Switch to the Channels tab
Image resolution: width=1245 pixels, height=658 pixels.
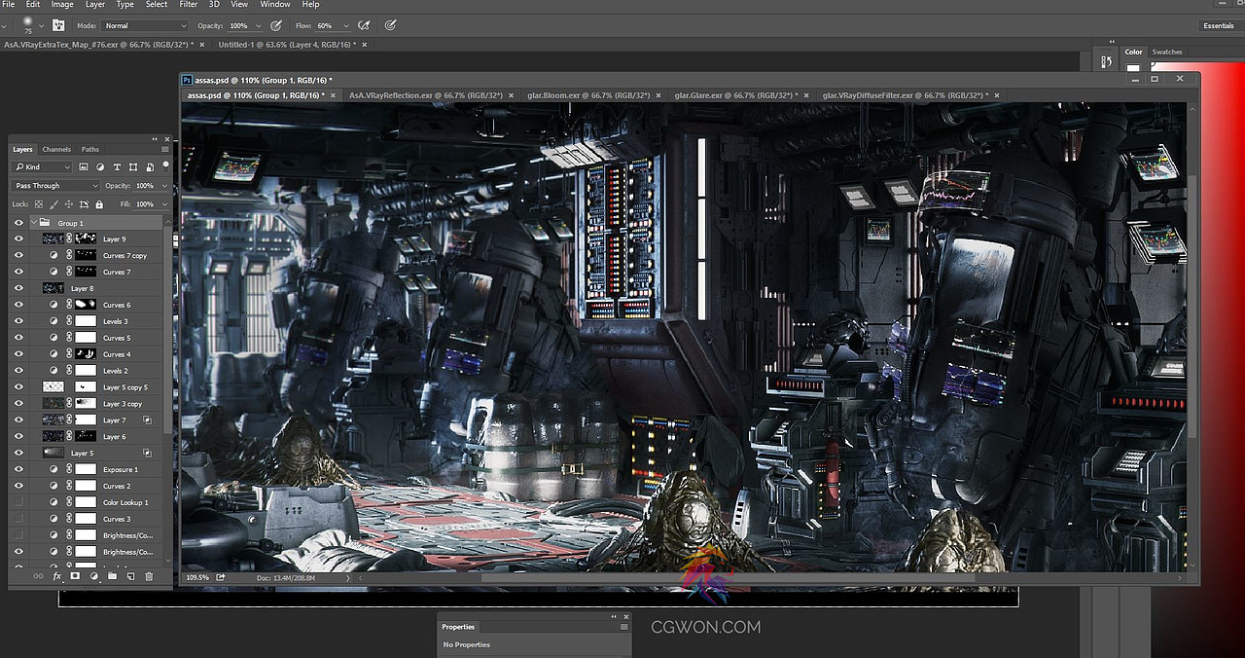coord(56,149)
